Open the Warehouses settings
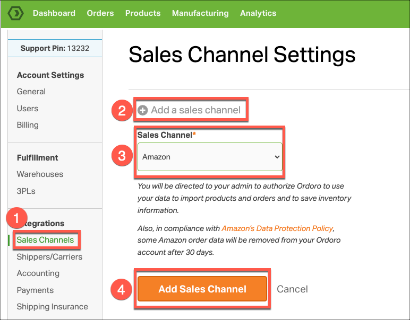Viewport: 410px width, 320px height. (40, 174)
